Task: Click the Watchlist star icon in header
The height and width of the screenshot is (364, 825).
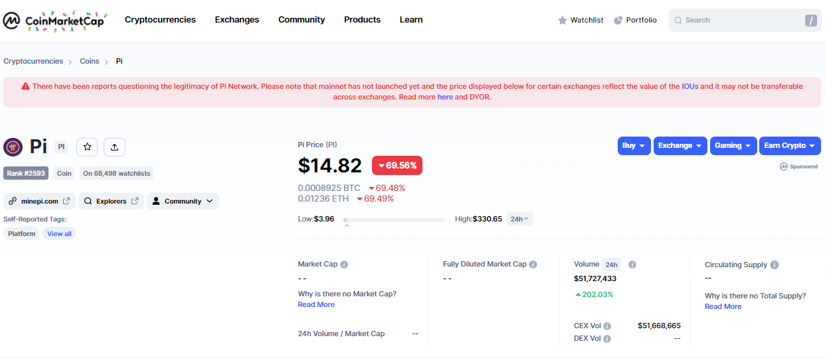Action: coord(563,21)
